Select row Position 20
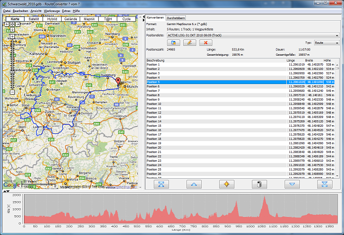This screenshot has width=344, height=235. 240,148
